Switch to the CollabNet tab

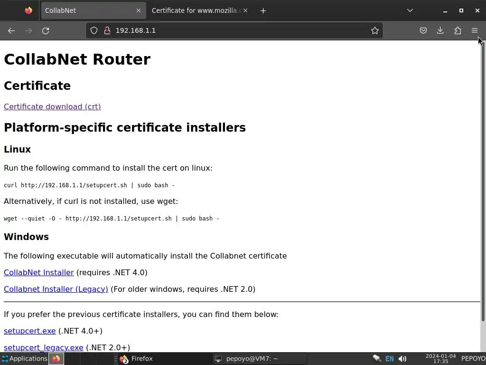pyautogui.click(x=93, y=10)
